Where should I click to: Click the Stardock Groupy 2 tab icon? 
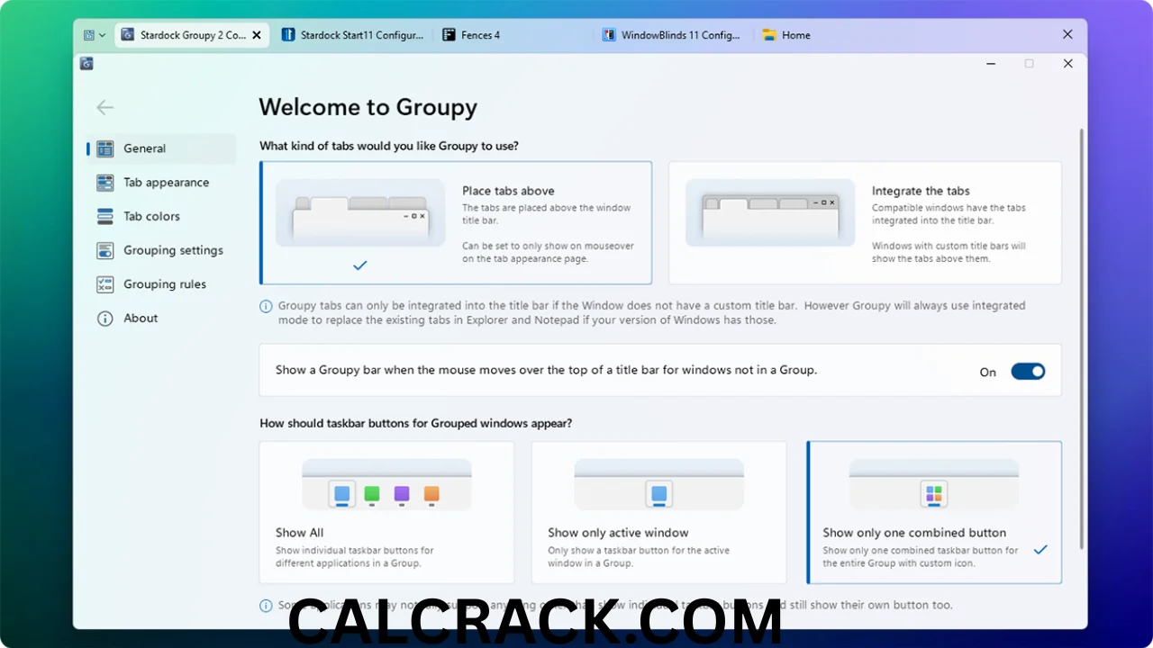(x=128, y=35)
